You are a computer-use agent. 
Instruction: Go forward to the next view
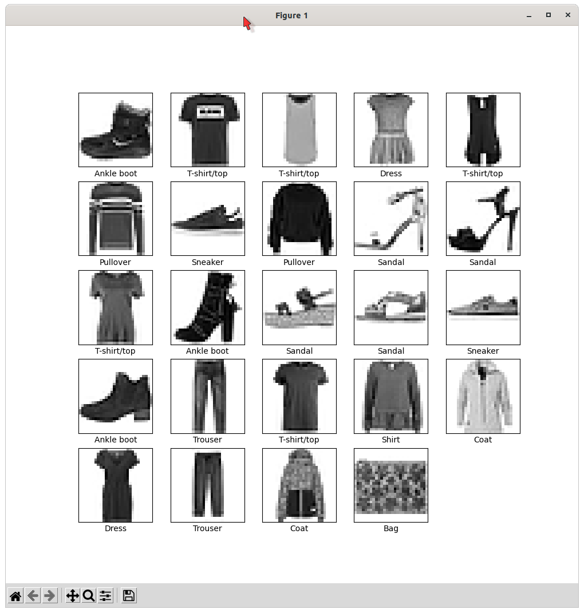point(50,595)
